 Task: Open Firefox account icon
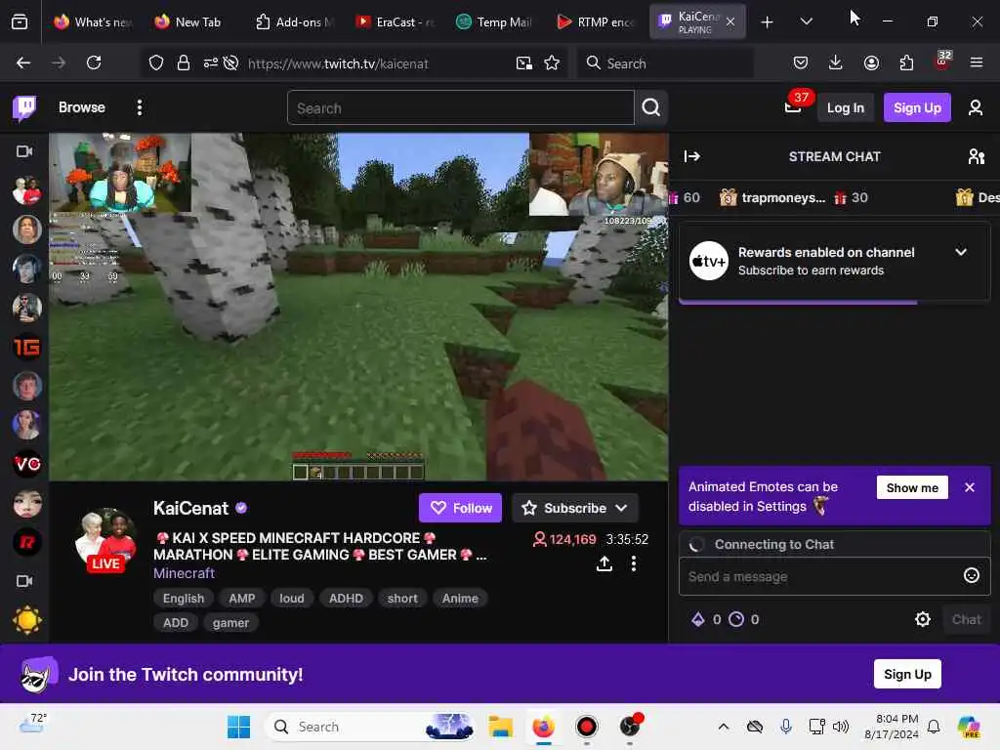871,62
